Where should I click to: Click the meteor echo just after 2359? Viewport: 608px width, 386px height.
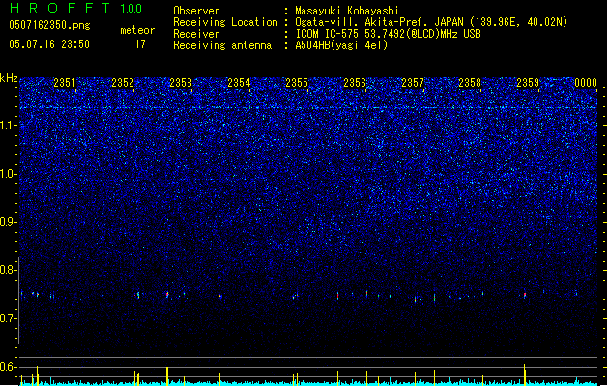(x=525, y=295)
